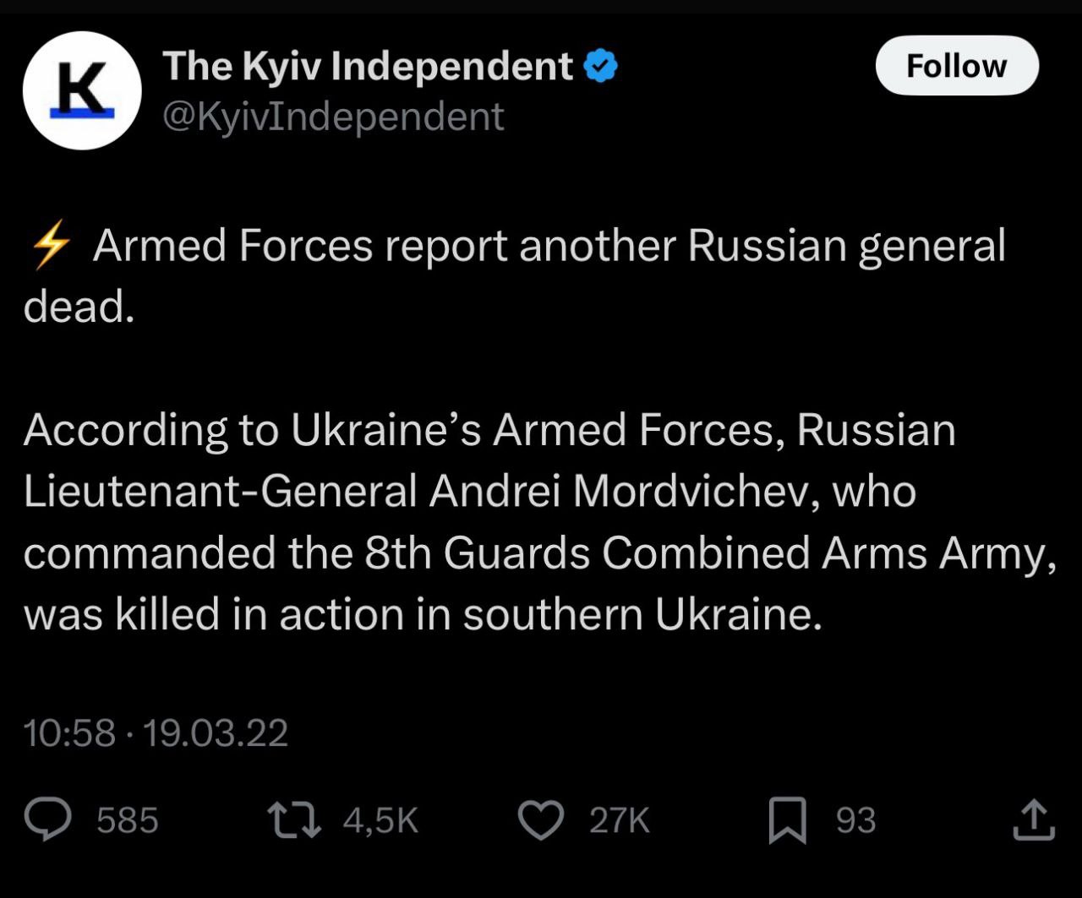
Task: Click the blue verified checkmark badge
Action: coord(602,67)
